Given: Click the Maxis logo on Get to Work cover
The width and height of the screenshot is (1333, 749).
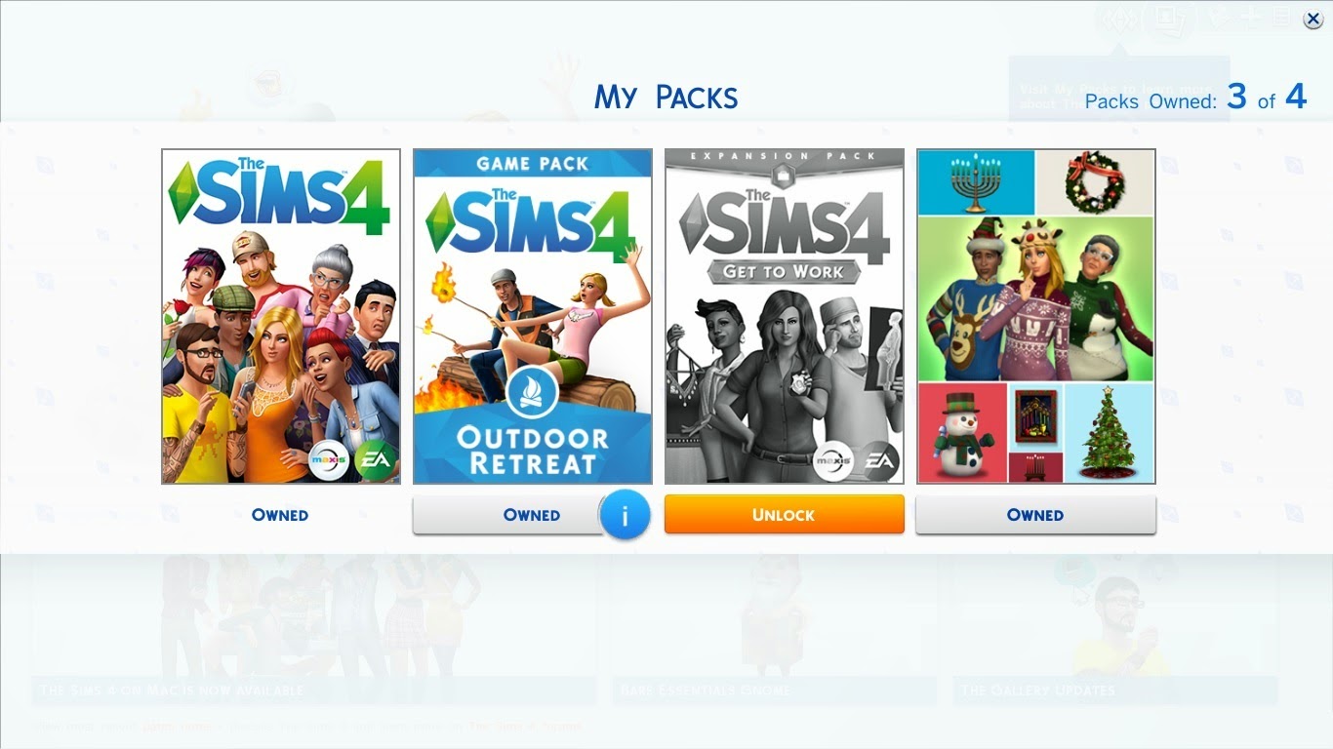Looking at the screenshot, I should [x=832, y=460].
